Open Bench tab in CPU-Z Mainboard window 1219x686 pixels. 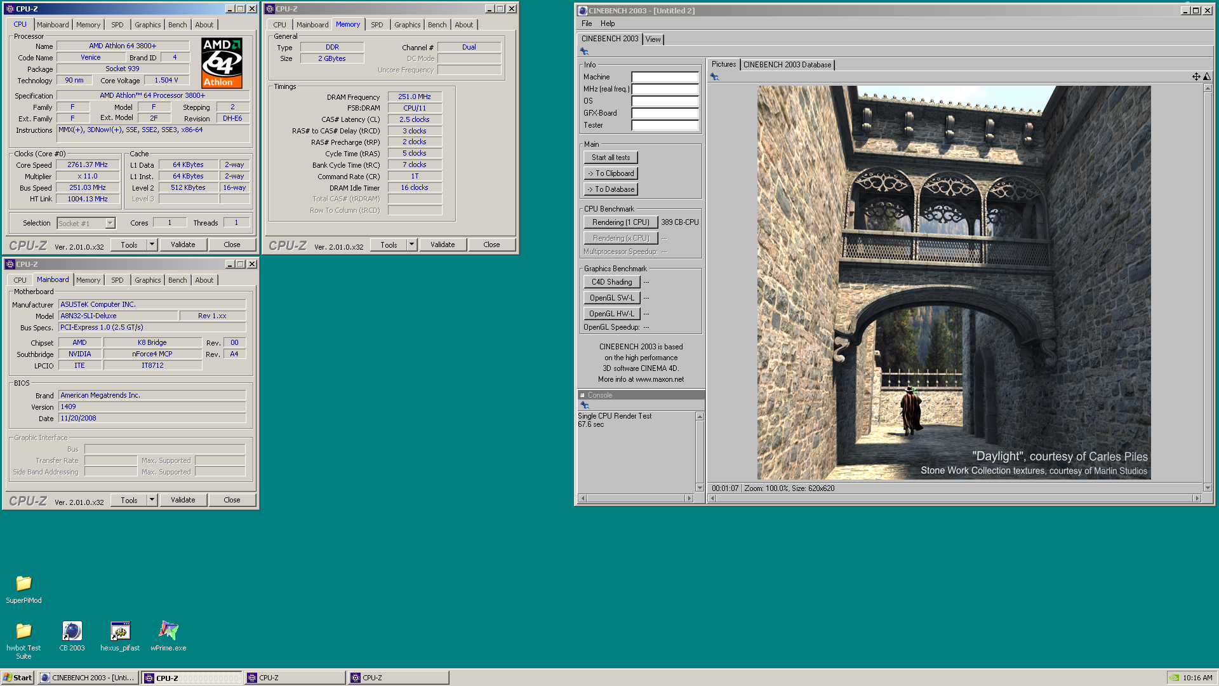178,280
